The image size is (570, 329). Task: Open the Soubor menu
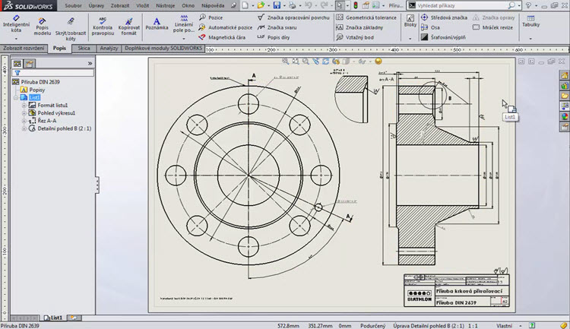[x=73, y=5]
